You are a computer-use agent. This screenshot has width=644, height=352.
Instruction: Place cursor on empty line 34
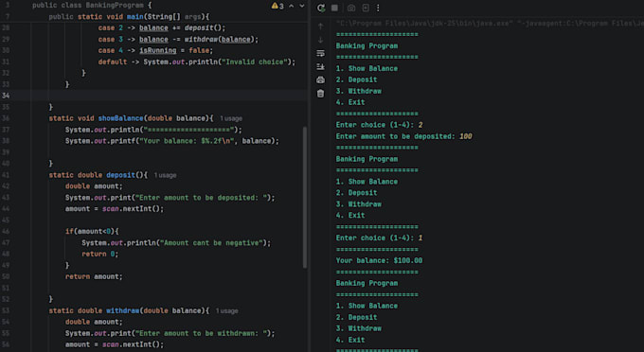point(169,96)
